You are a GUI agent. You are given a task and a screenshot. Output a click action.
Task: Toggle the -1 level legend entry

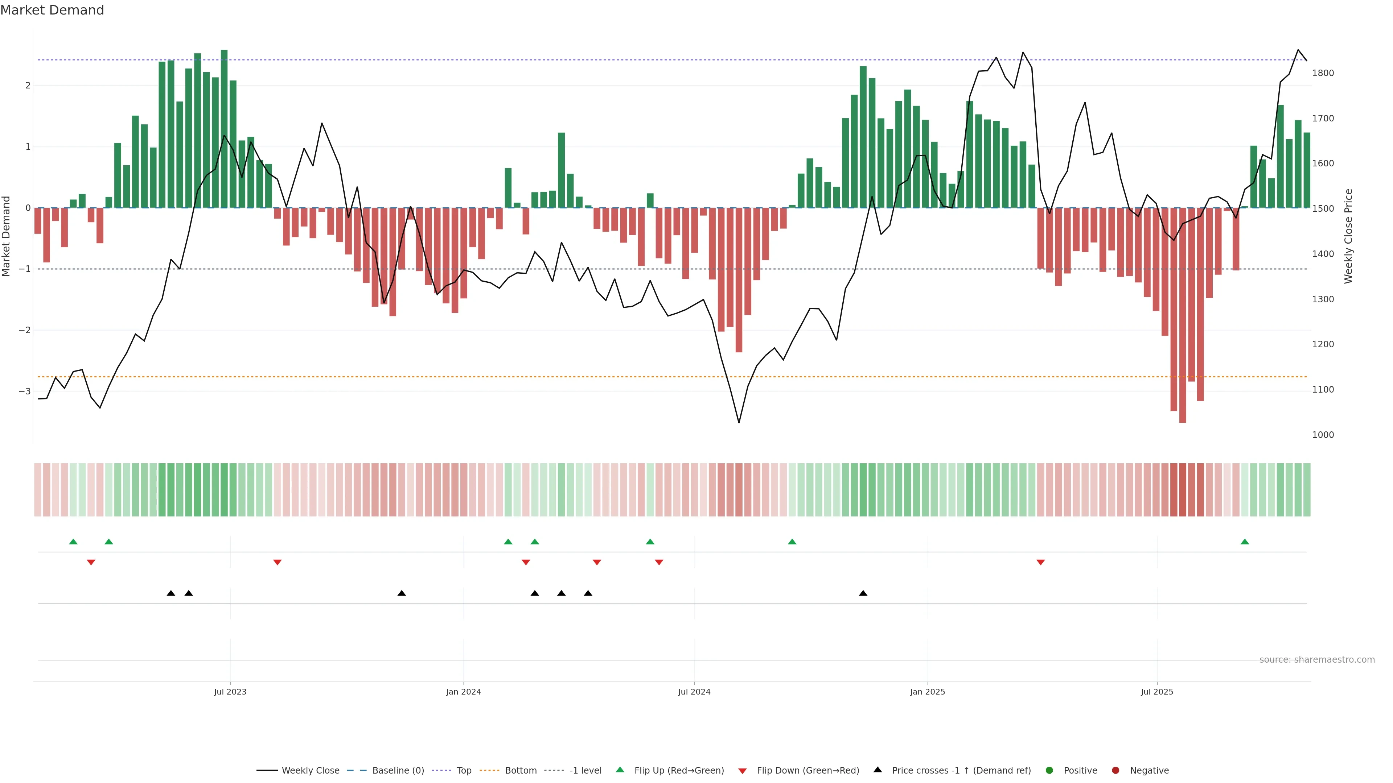(x=585, y=770)
